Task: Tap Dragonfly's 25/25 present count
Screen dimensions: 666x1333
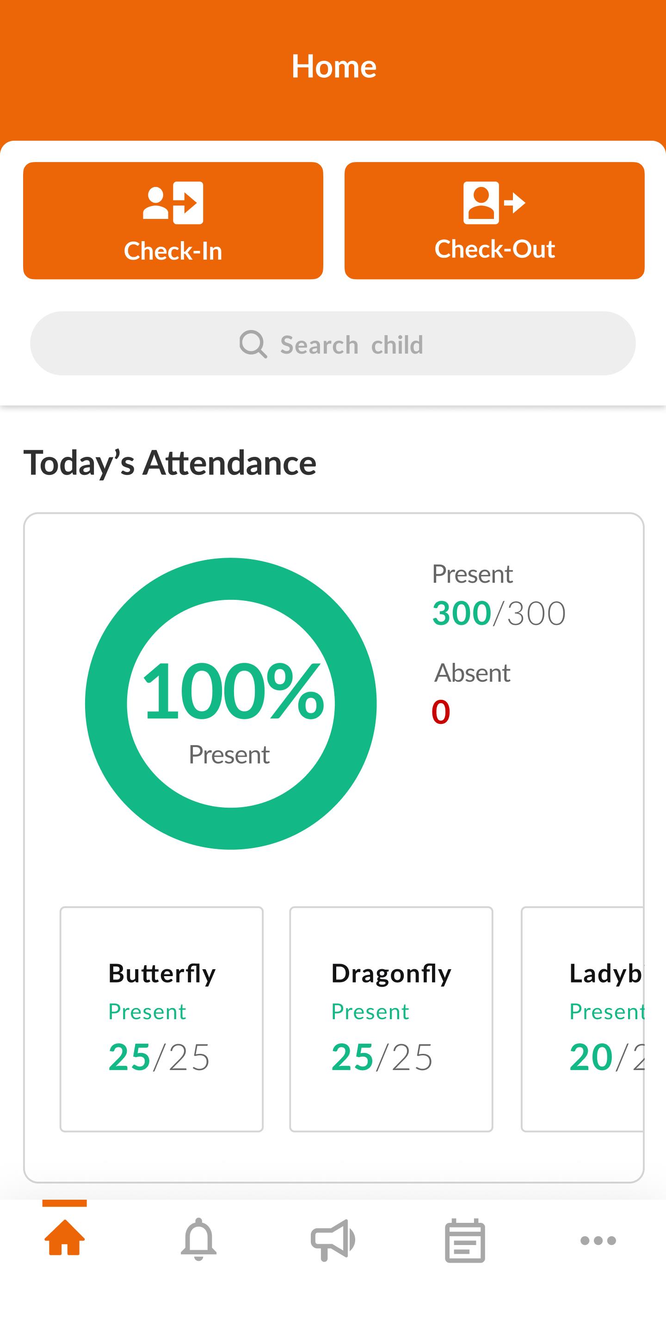Action: tap(382, 1057)
